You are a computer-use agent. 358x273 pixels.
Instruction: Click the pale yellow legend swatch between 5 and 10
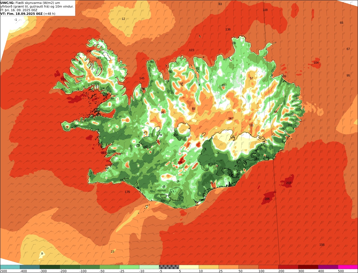(x=189, y=267)
